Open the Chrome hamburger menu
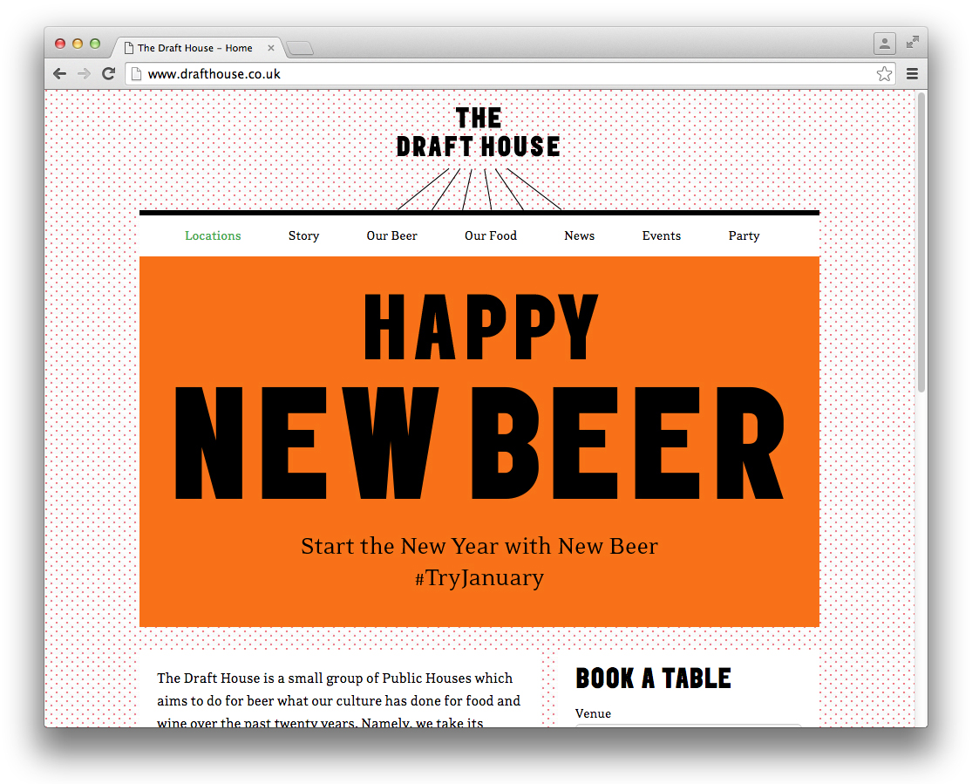 coord(912,74)
